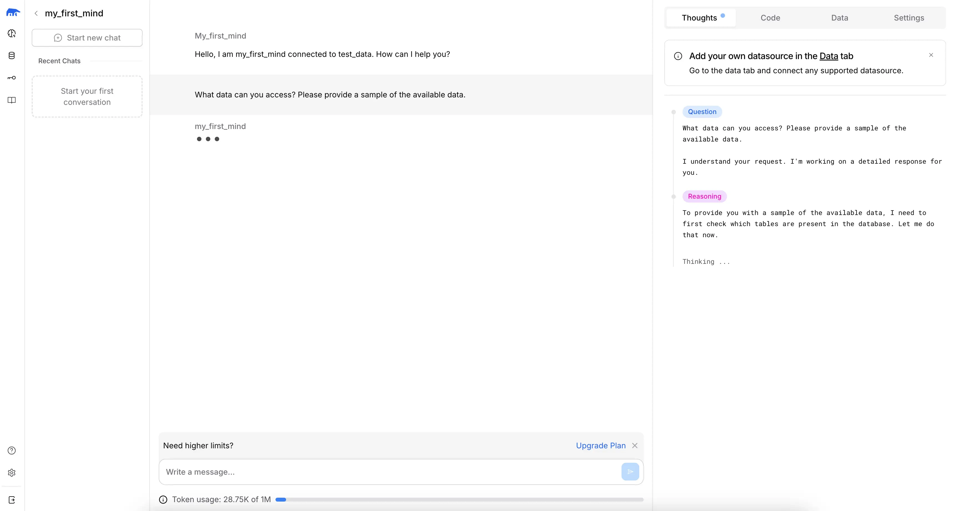Open the sidebar settings gear icon
The width and height of the screenshot is (955, 511).
pos(12,473)
